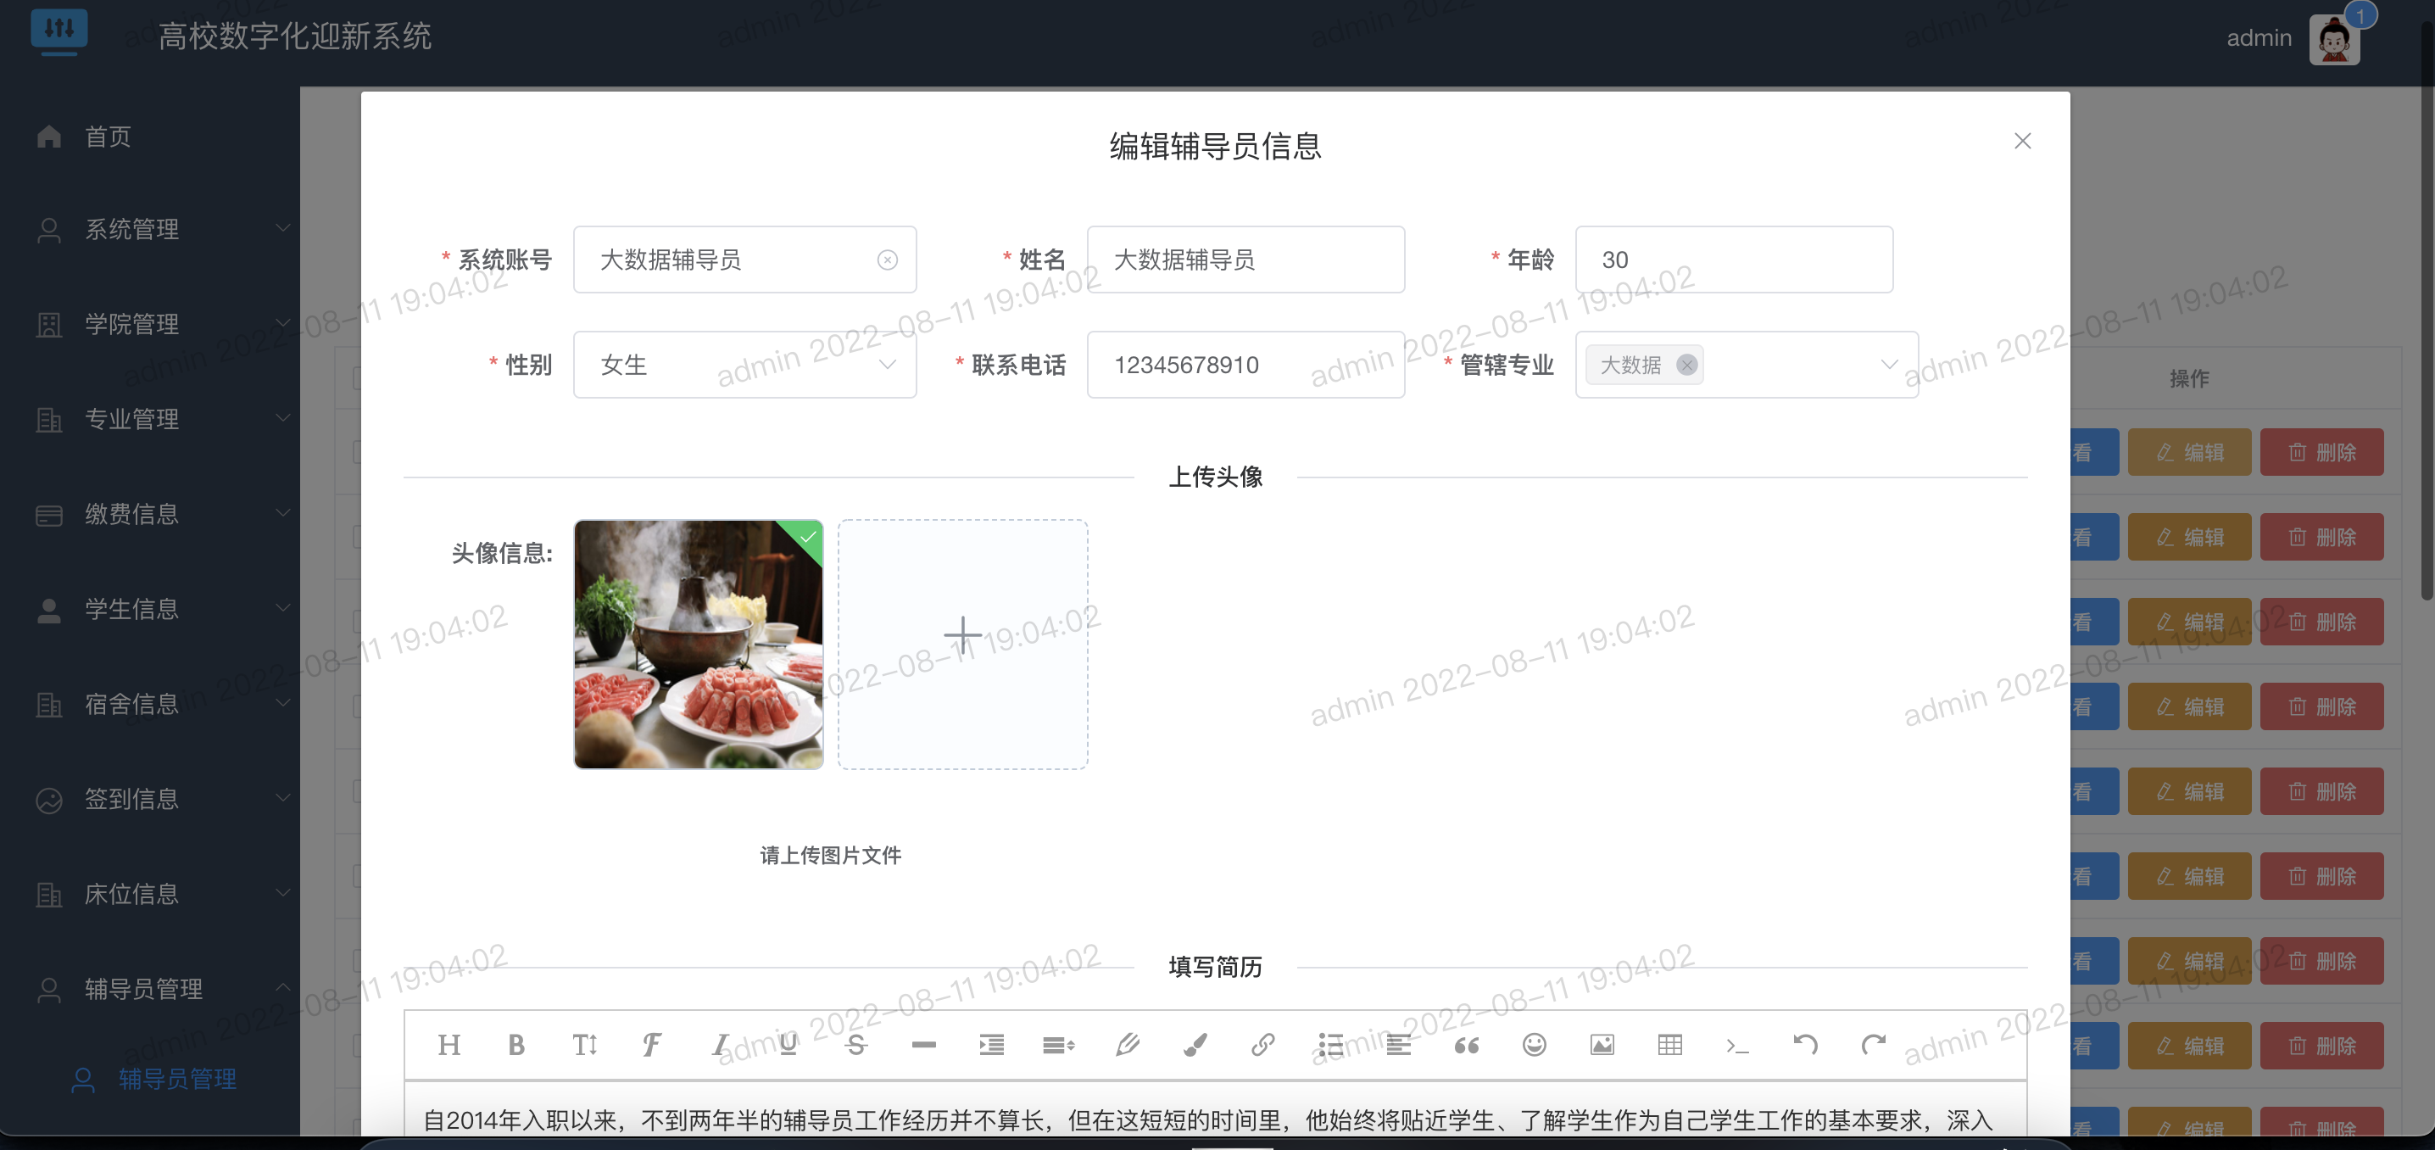Add a hyperlink in the resume editor
Screen dimensions: 2435x1150
(x=1263, y=1045)
